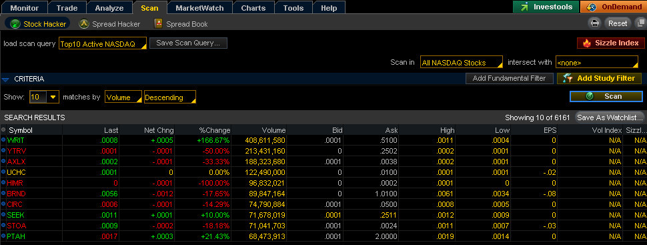This screenshot has width=647, height=245.
Task: Click the blue dot beside PTAH
Action: point(4,236)
